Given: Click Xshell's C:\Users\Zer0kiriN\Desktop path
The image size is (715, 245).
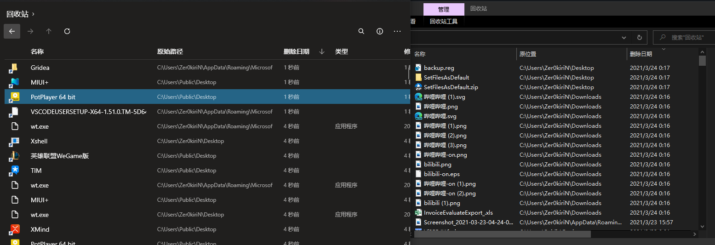Looking at the screenshot, I should point(190,141).
